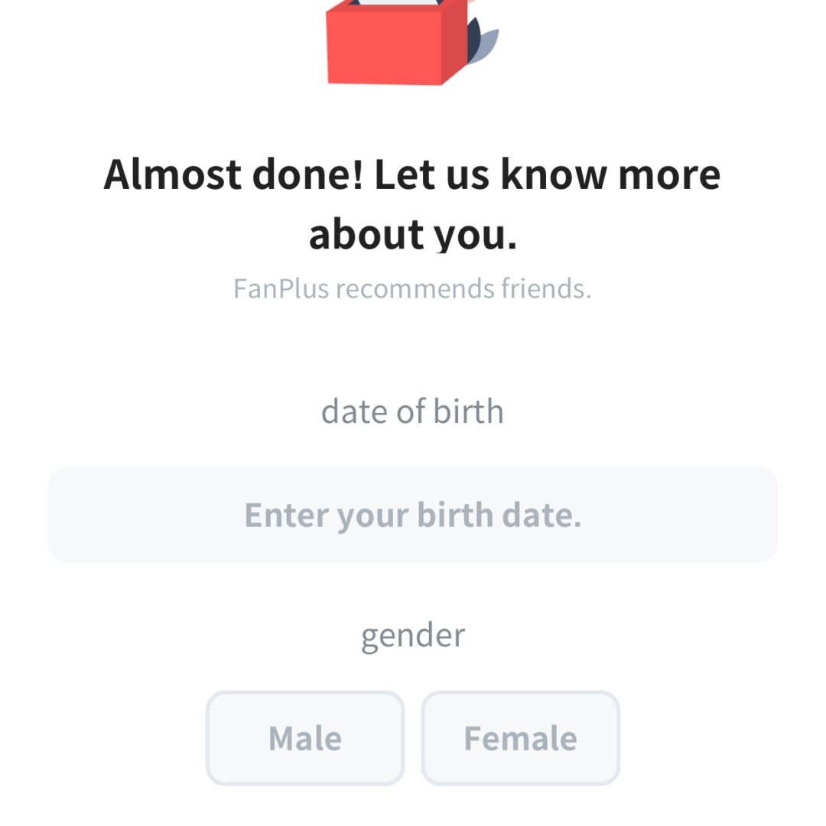Choose Male as your gender
826x826 pixels.
click(305, 738)
